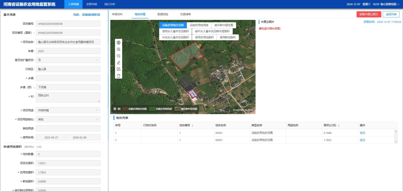Click 定位 link for 1.7853 row
Image resolution: width=403 pixels, height=192 pixels.
[x=362, y=140]
